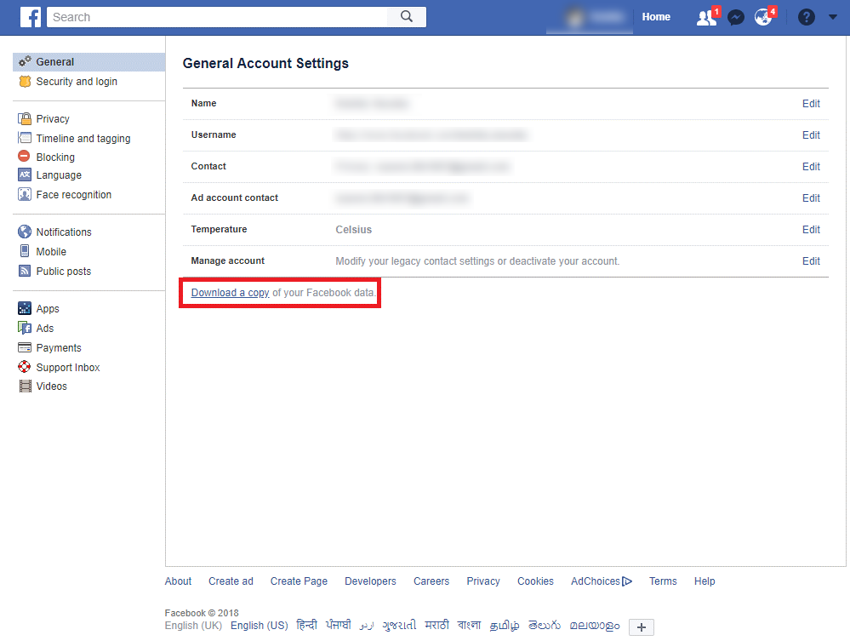Click the About footer link
Viewport: 850px width, 641px height.
[178, 581]
